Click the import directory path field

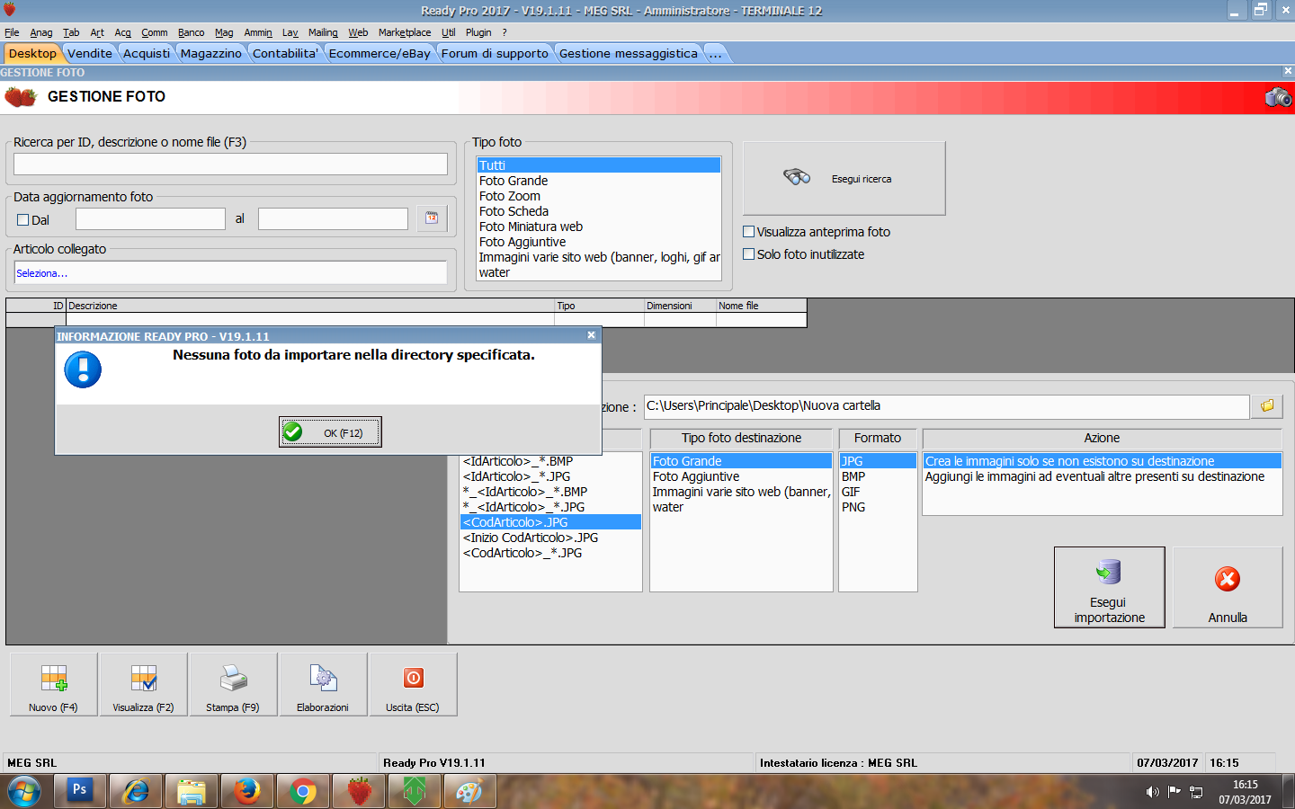[x=947, y=406]
